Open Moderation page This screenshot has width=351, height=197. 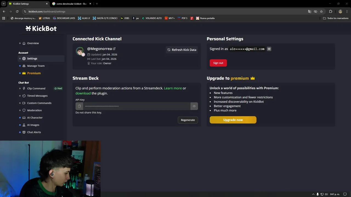[x=34, y=110]
